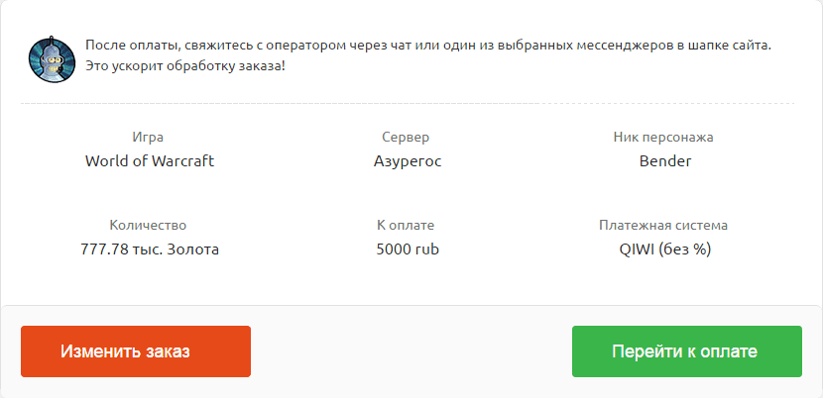Click the "5000 rub" payment total
Screen dimensions: 823x398
408,249
